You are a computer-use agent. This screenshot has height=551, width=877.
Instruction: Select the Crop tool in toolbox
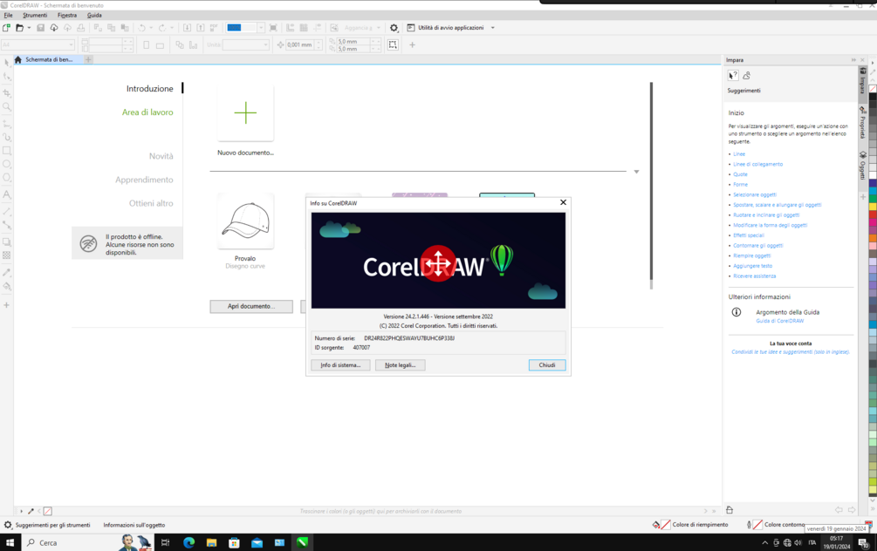(x=7, y=92)
